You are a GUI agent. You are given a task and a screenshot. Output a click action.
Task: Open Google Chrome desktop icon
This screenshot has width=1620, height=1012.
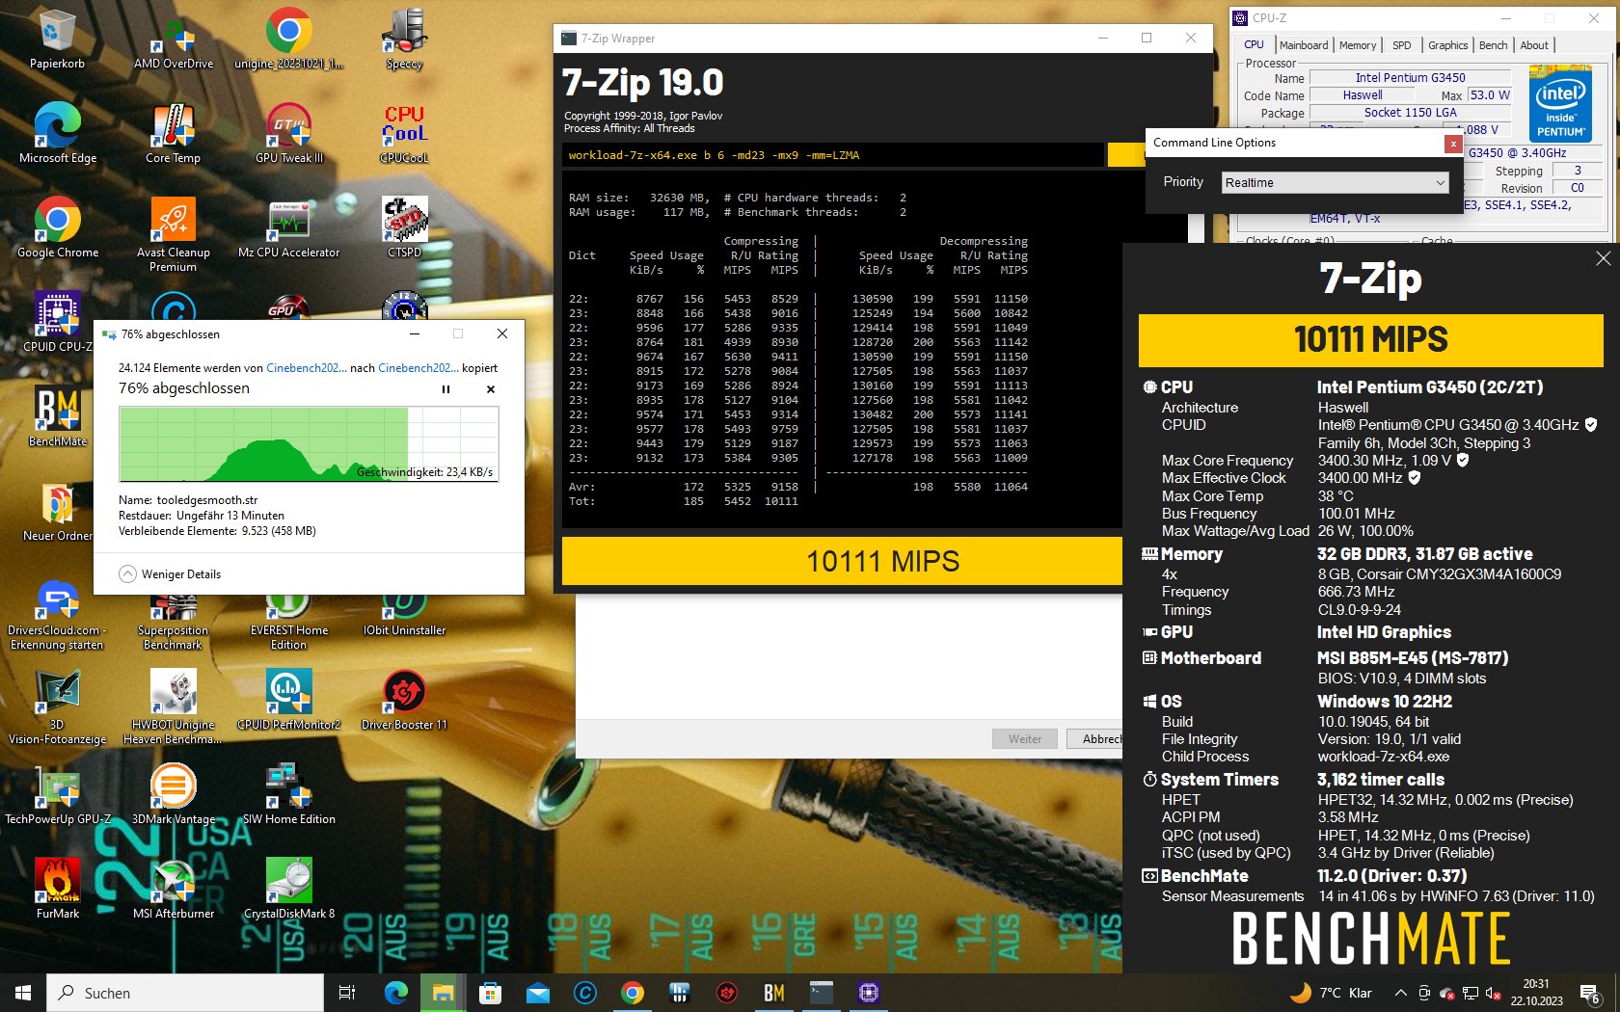pos(57,227)
